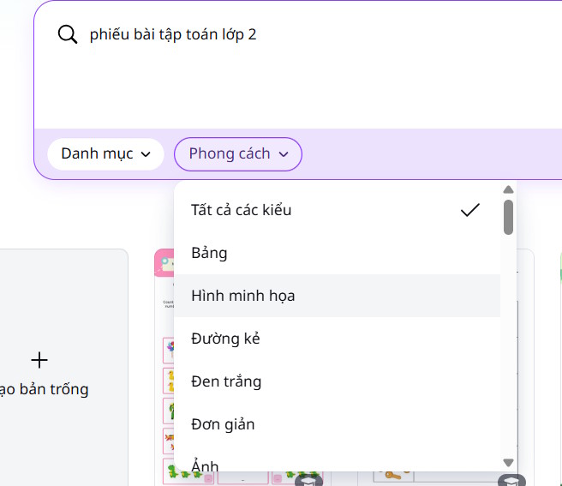Screen dimensions: 562x486
Task: Collapse the Phong cách dropdown
Action: pos(238,154)
